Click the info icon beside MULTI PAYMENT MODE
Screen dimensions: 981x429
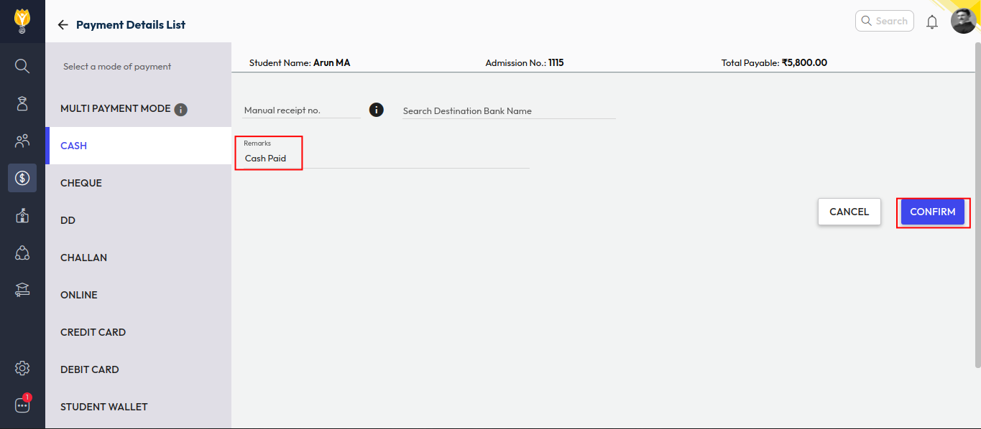(180, 109)
